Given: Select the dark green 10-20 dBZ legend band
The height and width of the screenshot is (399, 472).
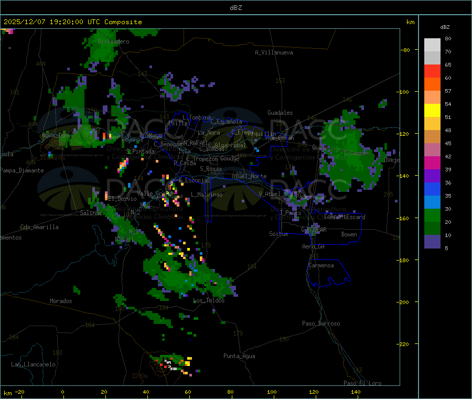Looking at the screenshot, I should point(432,229).
